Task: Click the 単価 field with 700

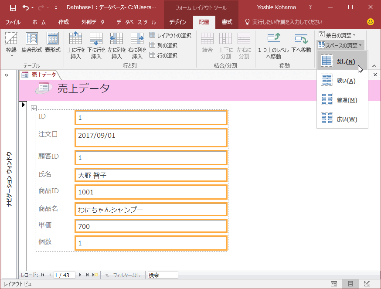Action: coord(151,226)
